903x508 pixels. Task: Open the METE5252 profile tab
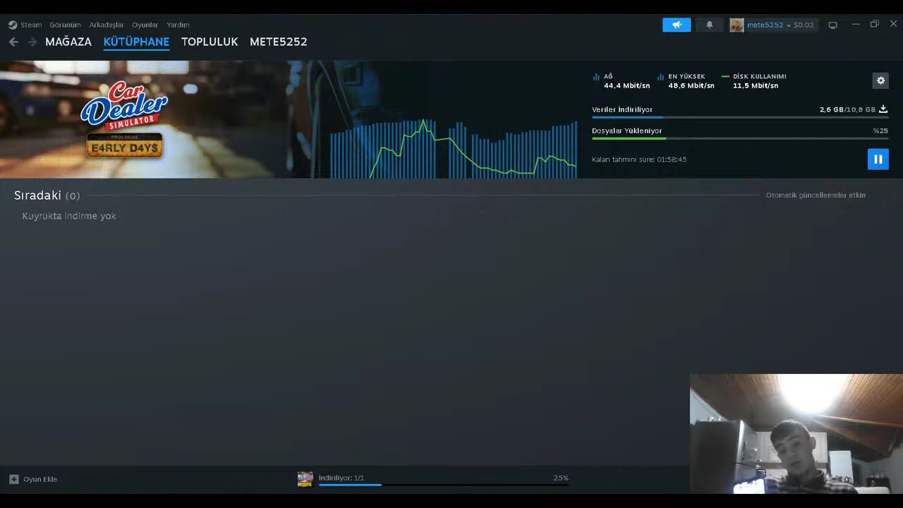coord(279,42)
